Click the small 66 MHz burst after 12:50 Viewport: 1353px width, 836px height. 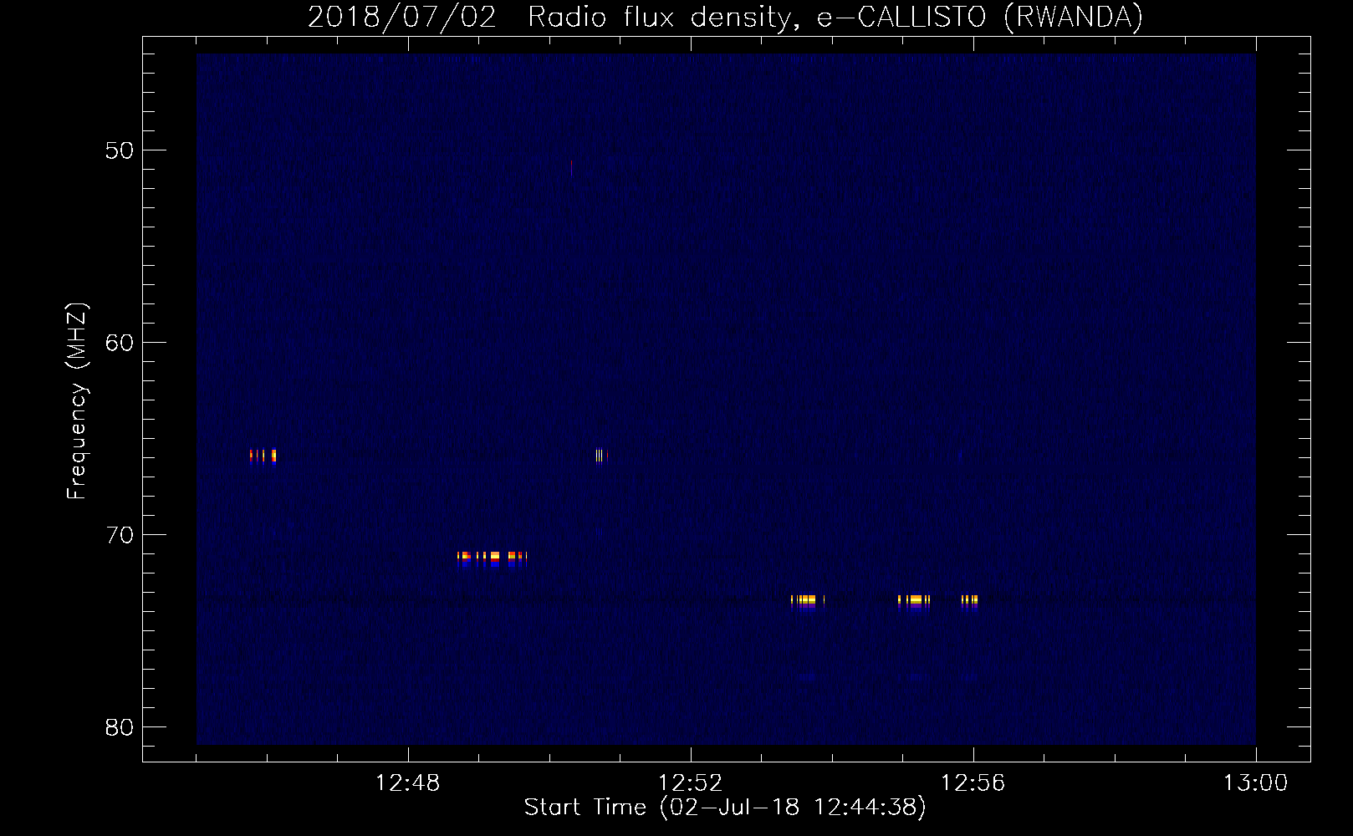point(601,456)
